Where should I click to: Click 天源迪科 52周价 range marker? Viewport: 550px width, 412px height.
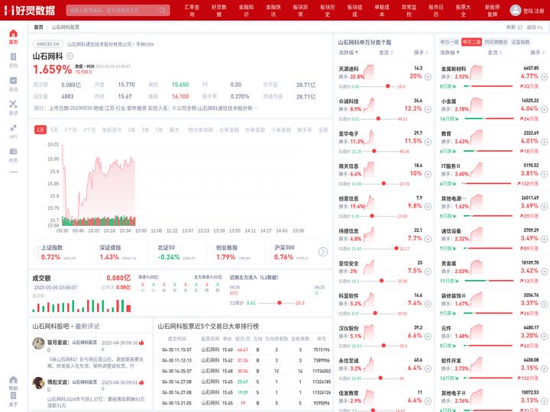(x=387, y=86)
